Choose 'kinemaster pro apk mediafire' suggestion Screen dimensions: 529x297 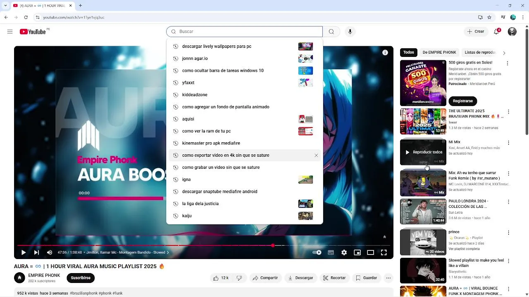(x=244, y=143)
